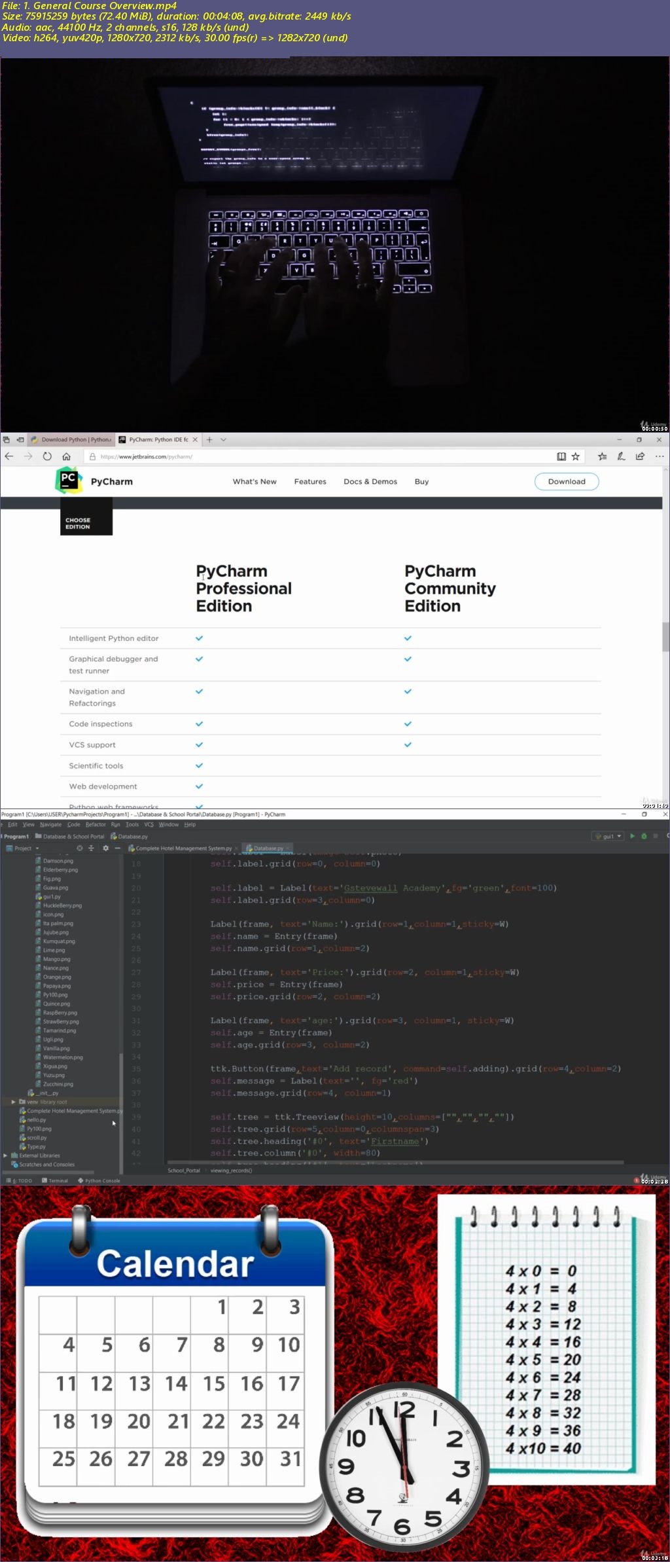The width and height of the screenshot is (670, 1562).
Task: Click the browser home icon
Action: pos(66,456)
